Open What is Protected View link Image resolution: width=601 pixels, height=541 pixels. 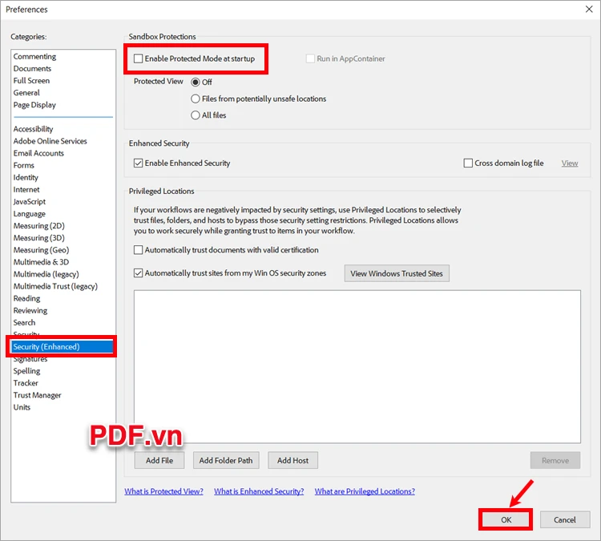point(163,491)
